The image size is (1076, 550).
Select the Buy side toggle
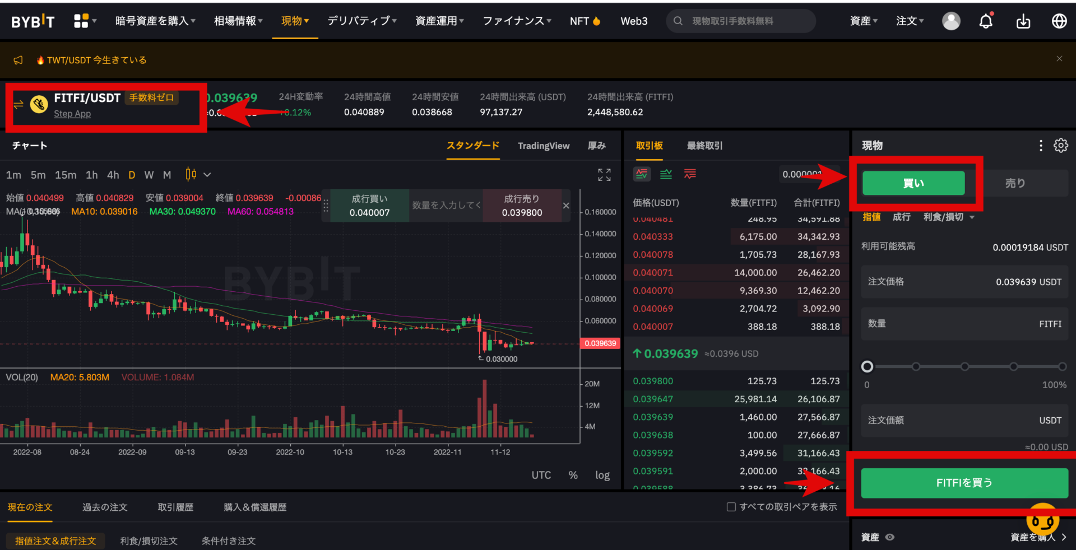913,183
